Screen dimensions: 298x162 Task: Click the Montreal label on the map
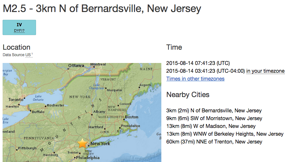click(98, 65)
